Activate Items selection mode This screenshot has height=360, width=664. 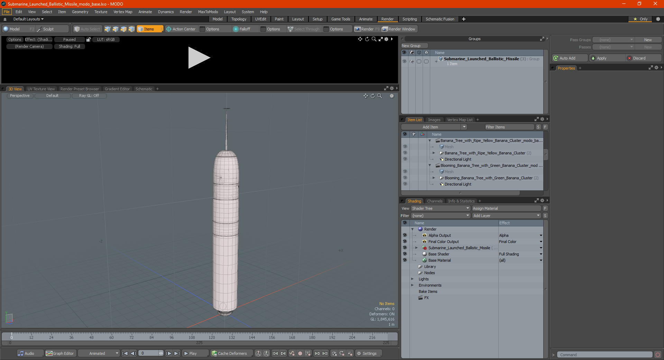pyautogui.click(x=150, y=29)
